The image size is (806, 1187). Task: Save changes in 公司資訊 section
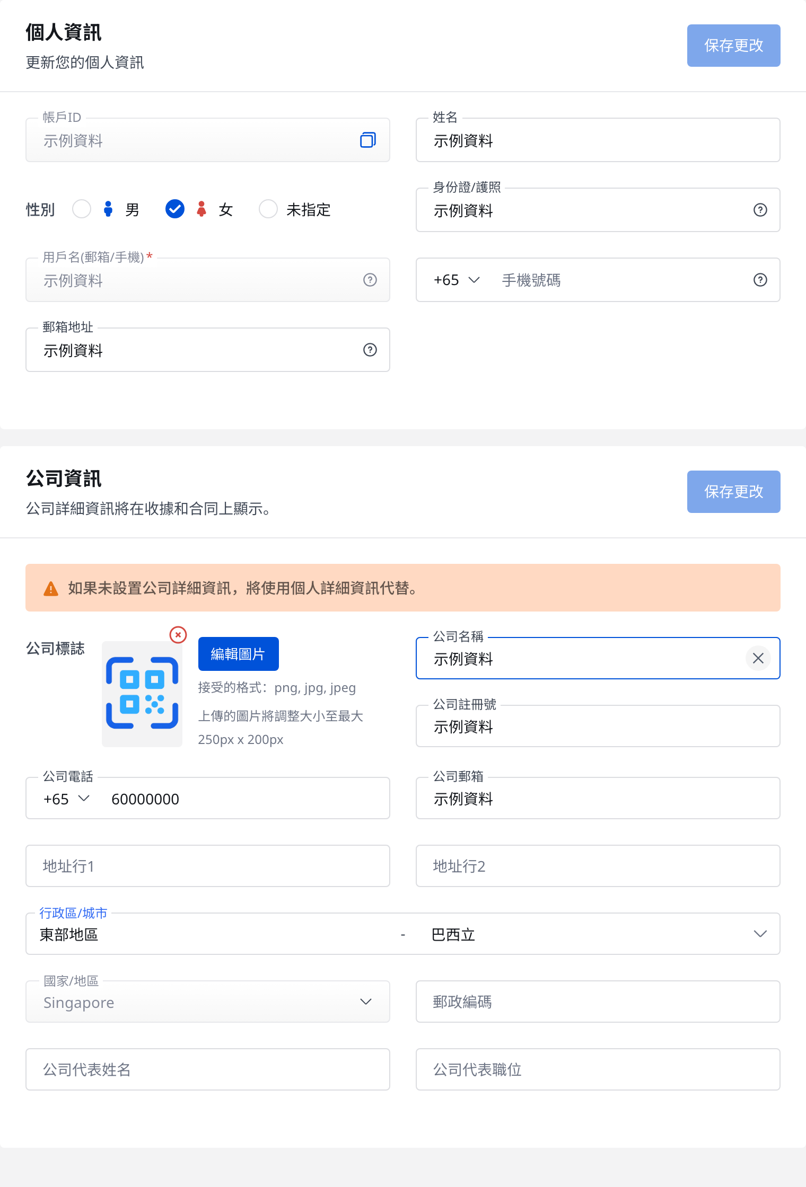[734, 492]
